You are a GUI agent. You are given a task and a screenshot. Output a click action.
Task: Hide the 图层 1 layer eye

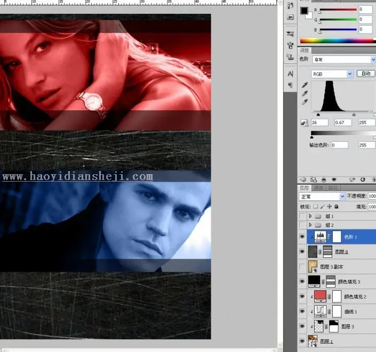tap(302, 341)
